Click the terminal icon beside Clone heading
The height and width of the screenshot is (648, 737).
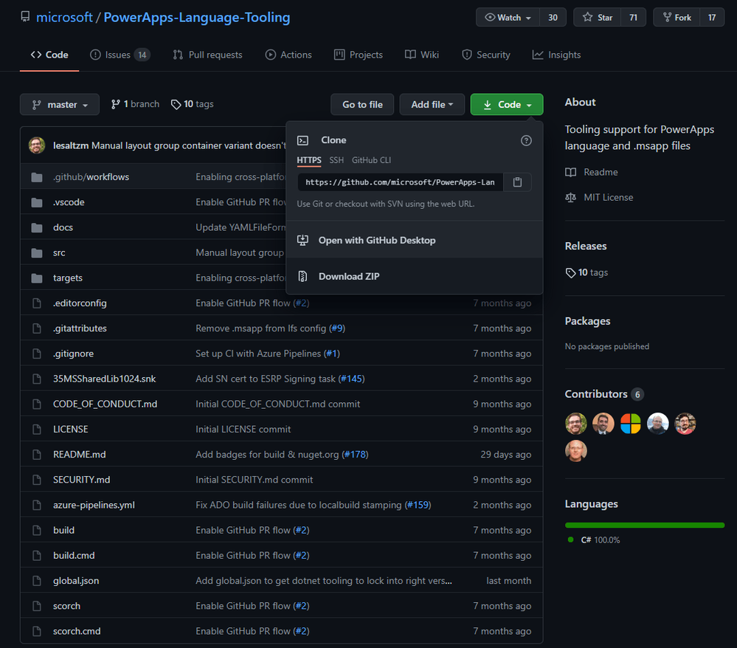pyautogui.click(x=303, y=140)
